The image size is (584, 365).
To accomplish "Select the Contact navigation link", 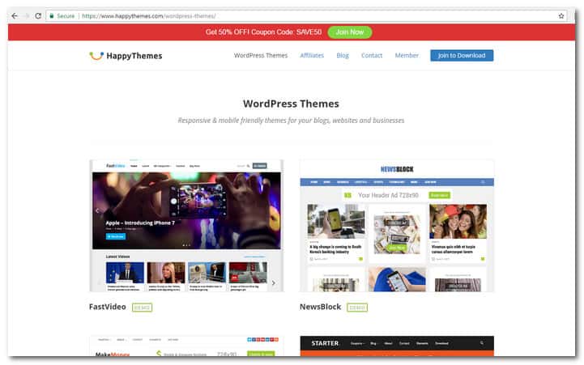I will 372,56.
